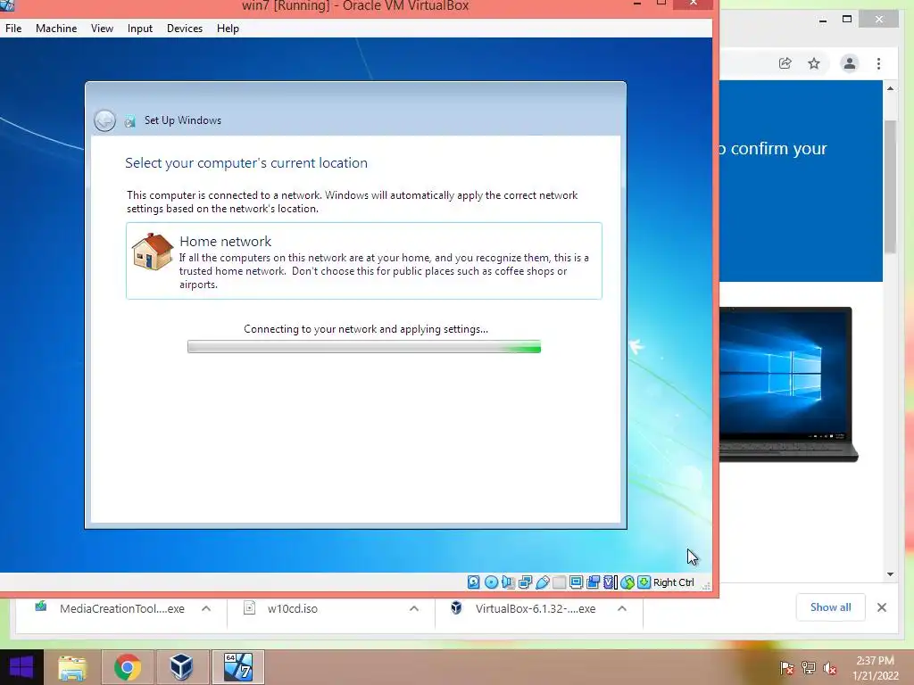Click the Right Ctrl host key label
The width and height of the screenshot is (914, 685).
[x=673, y=582]
